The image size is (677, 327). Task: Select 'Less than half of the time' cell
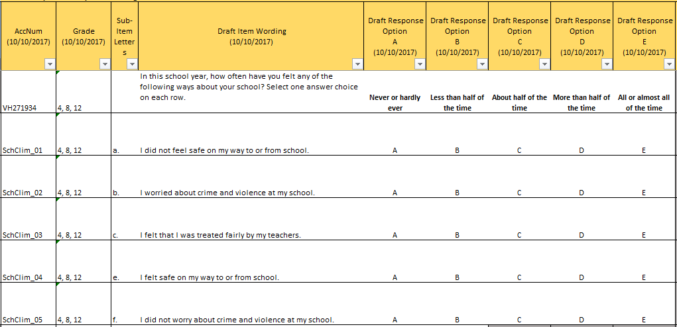click(x=458, y=92)
